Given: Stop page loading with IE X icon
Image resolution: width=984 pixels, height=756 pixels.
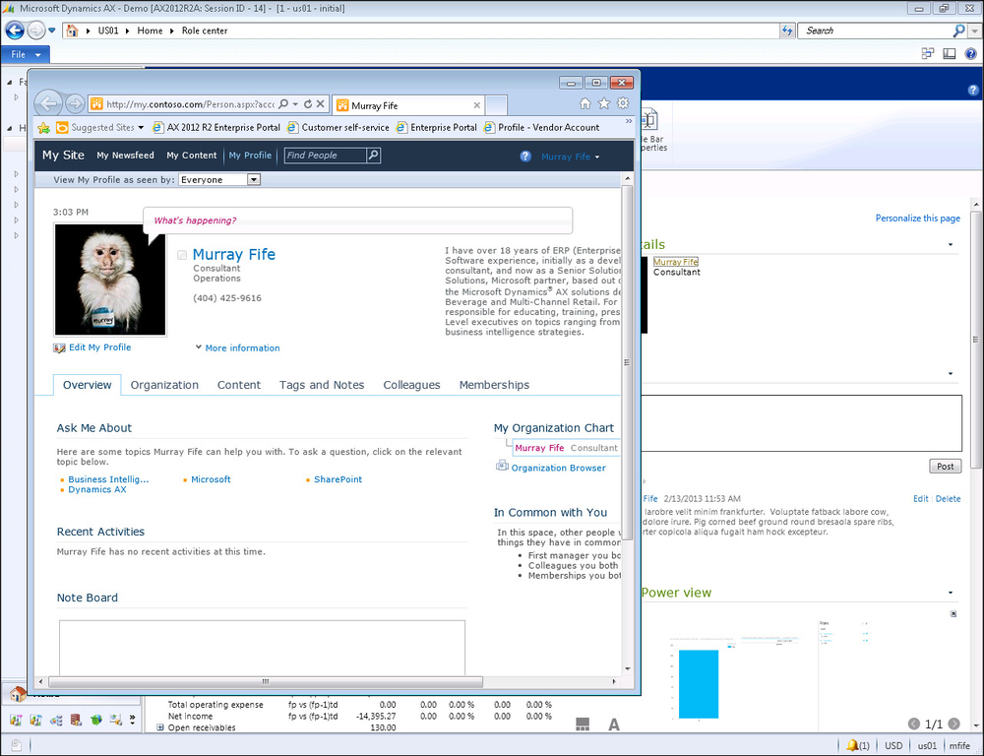Looking at the screenshot, I should (320, 104).
